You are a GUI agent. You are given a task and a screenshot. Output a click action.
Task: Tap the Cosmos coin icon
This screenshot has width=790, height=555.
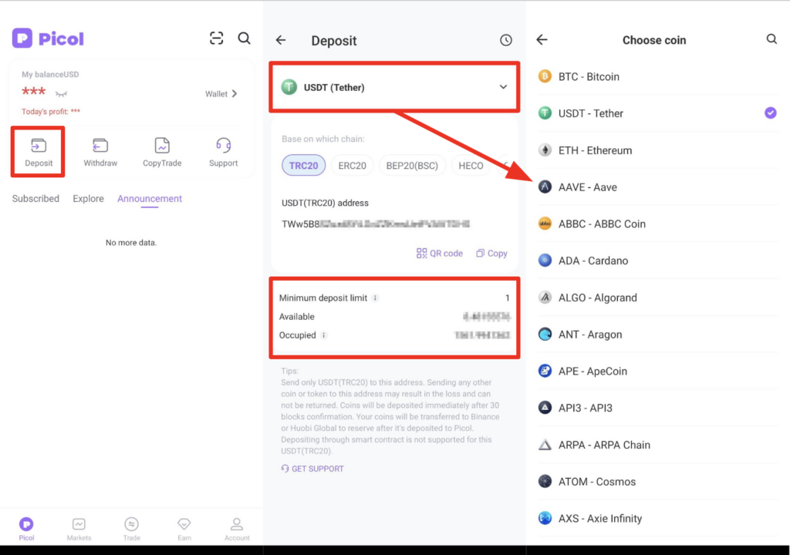point(545,481)
